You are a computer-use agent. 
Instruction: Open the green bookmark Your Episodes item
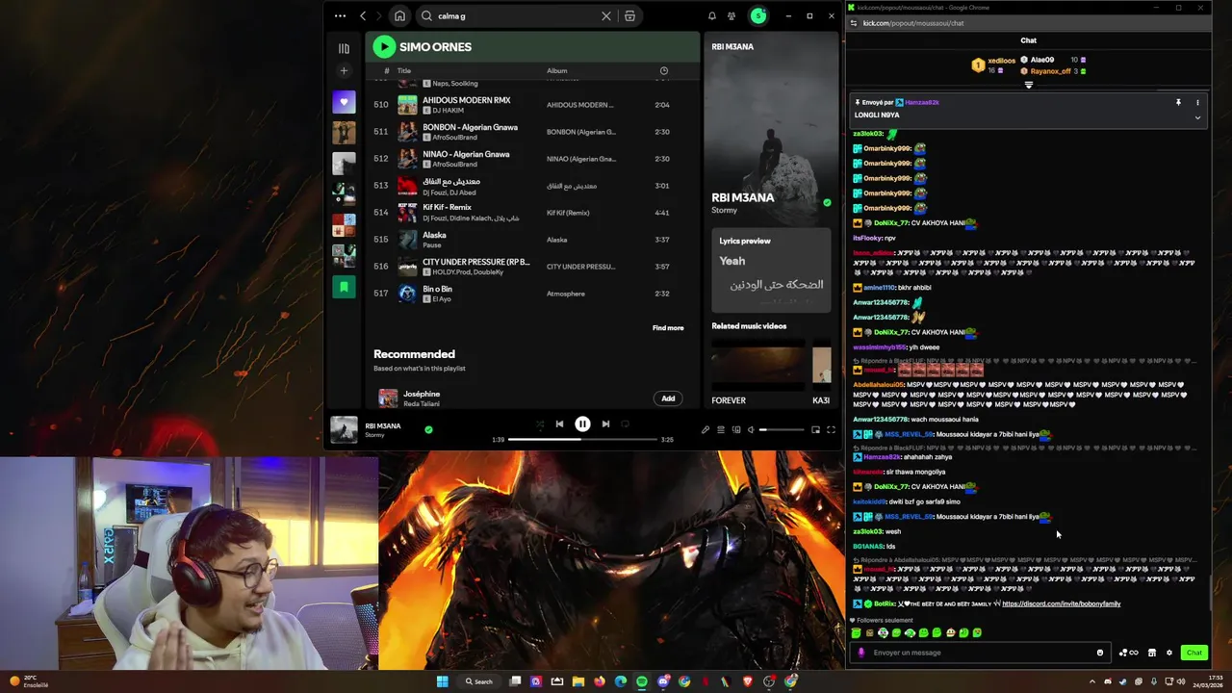(x=344, y=287)
